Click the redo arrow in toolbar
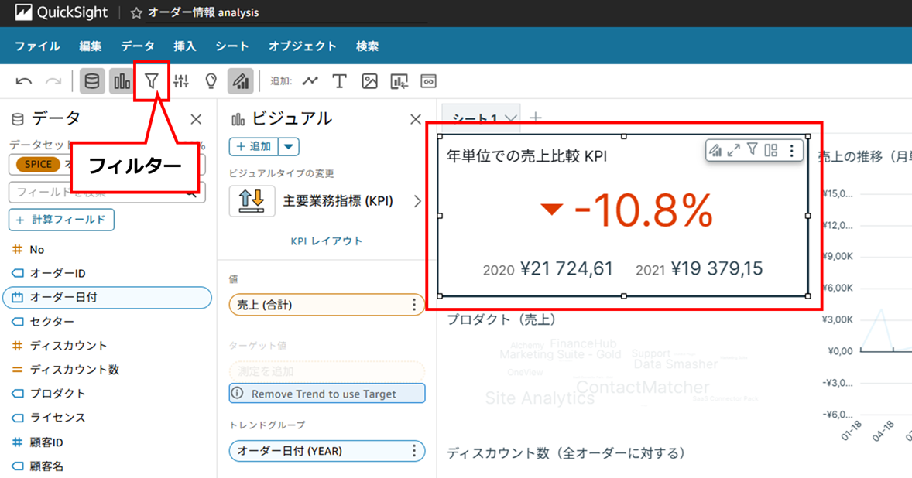912x478 pixels. click(53, 81)
